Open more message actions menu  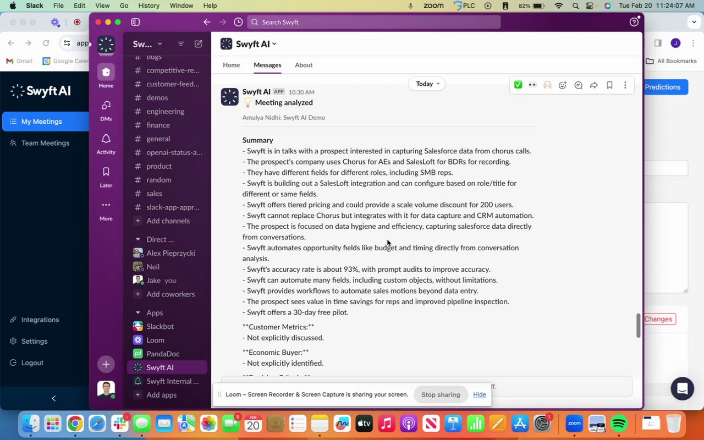[625, 85]
